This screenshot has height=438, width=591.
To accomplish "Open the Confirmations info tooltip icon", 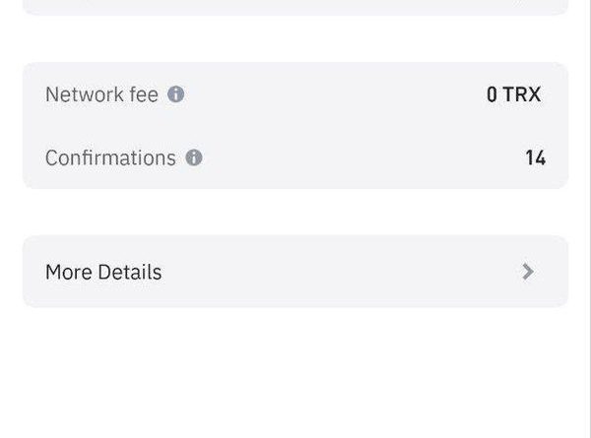I will (x=194, y=157).
